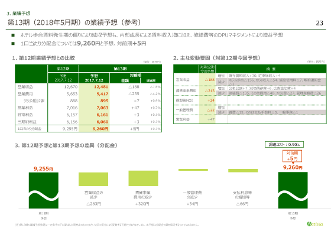Click the △66円 chart value
This screenshot has width=331, height=234.
pos(242,204)
